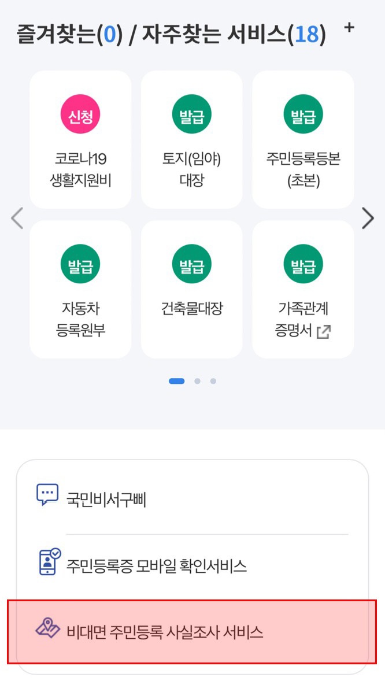The width and height of the screenshot is (385, 692).
Task: Click the 비대면 주민등록 사실조사 map pin icon
Action: pos(48,628)
